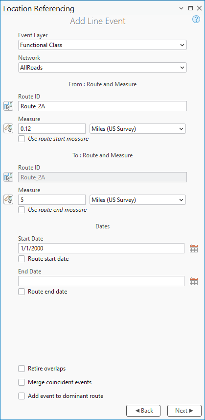The height and width of the screenshot is (420, 205).
Task: Open Start Date calendar picker
Action: (194, 248)
